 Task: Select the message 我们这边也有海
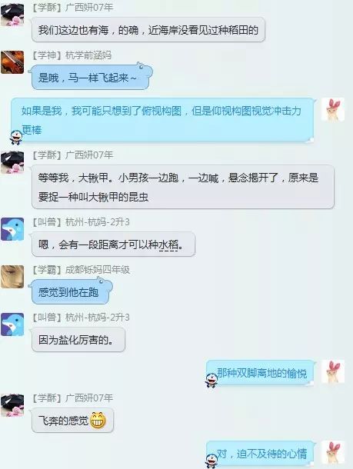pos(148,30)
